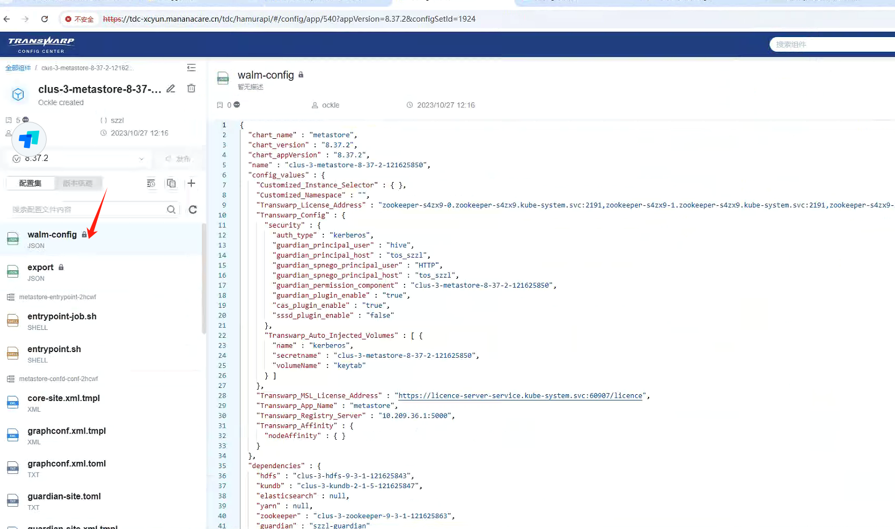Click the trash delete icon for component
The height and width of the screenshot is (529, 895).
[191, 89]
